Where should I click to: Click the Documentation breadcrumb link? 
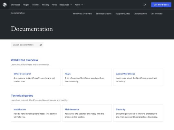(x=18, y=13)
